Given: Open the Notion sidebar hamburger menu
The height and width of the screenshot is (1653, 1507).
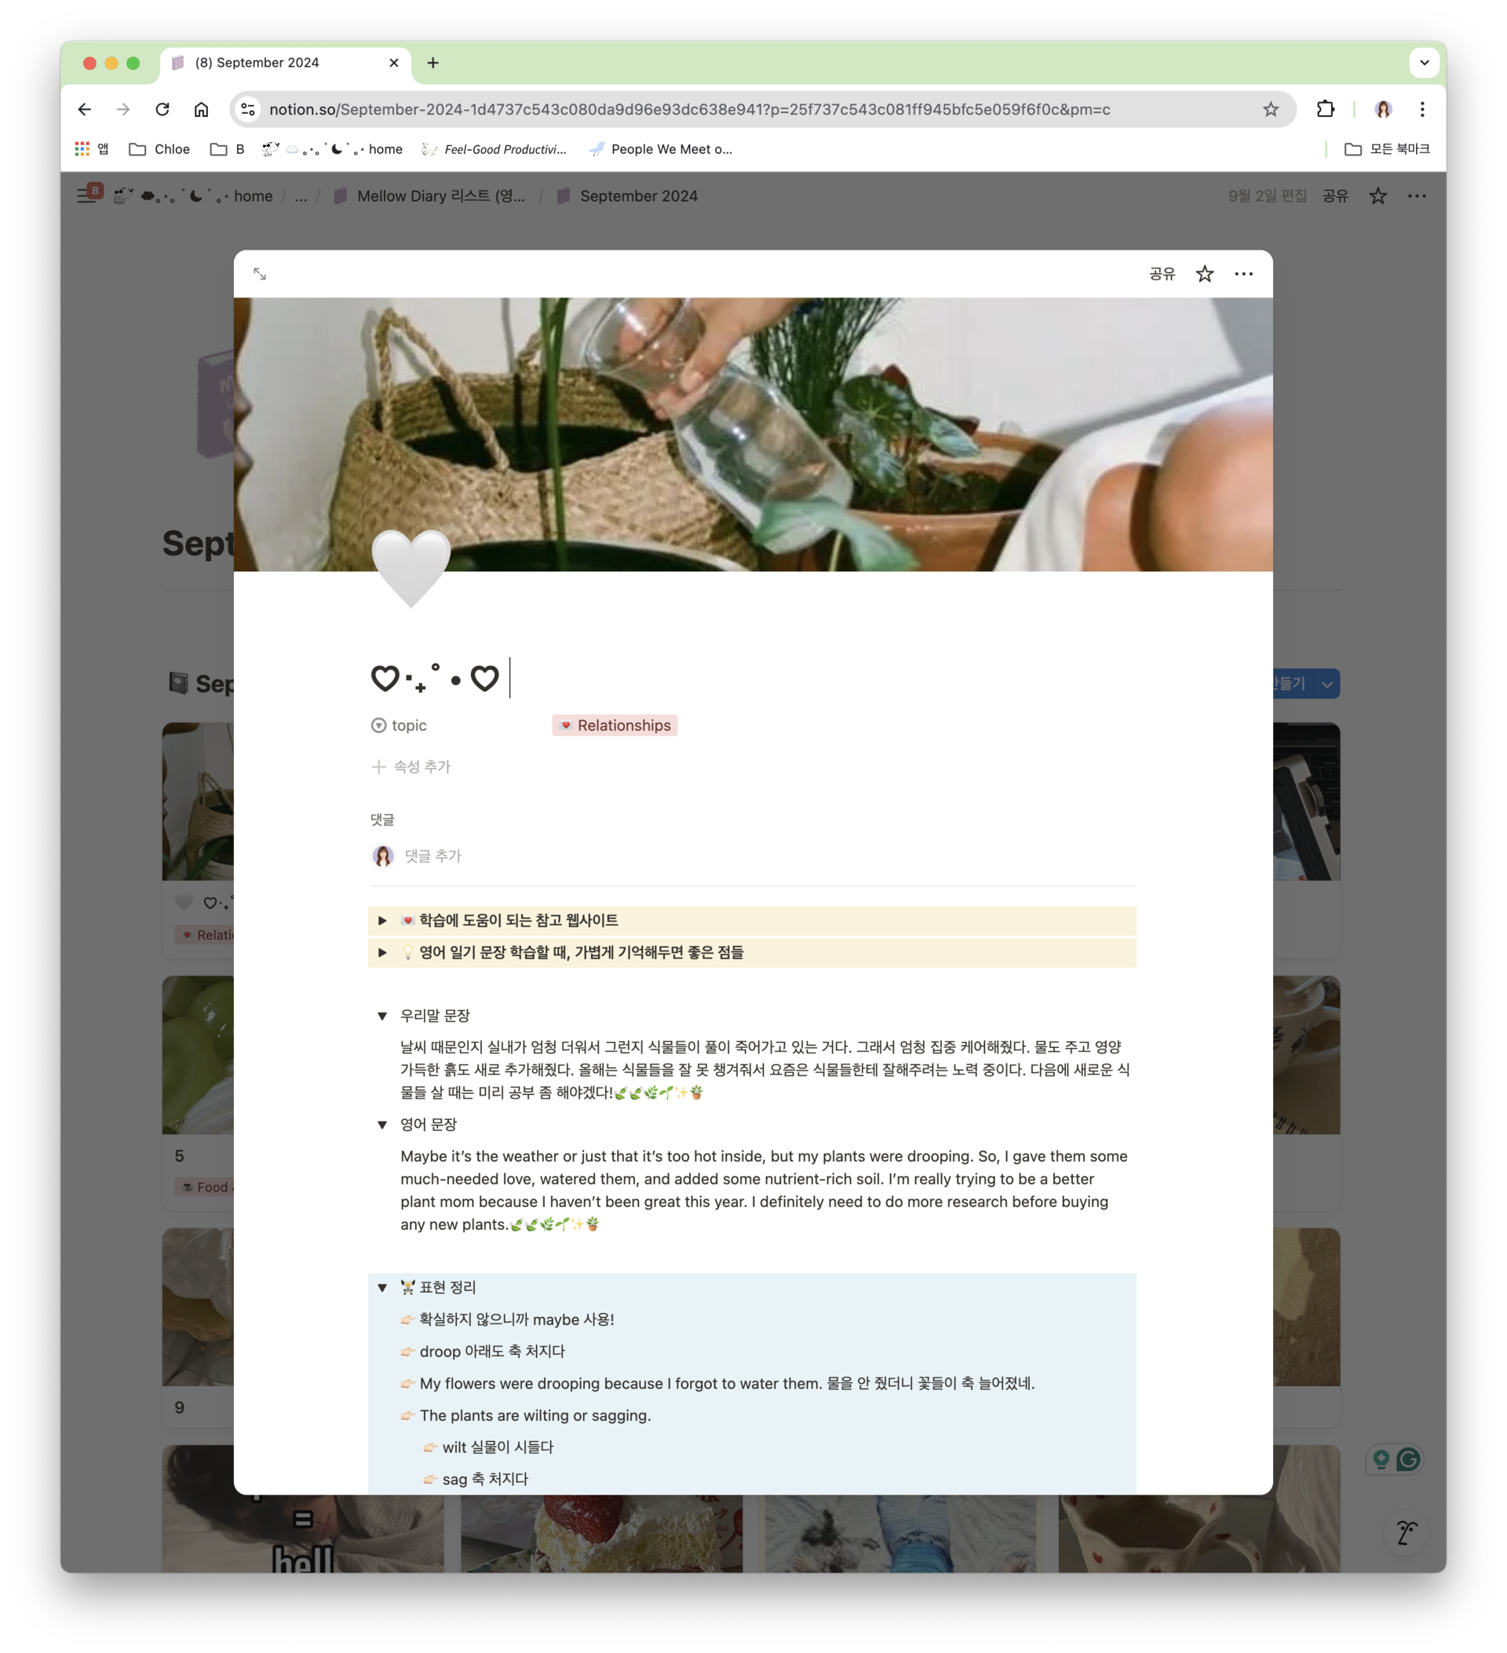Looking at the screenshot, I should [x=86, y=196].
